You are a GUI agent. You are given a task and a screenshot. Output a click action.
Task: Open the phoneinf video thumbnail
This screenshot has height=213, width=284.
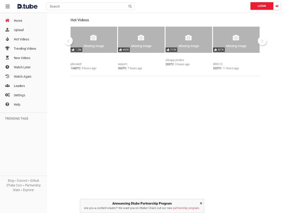(94, 39)
